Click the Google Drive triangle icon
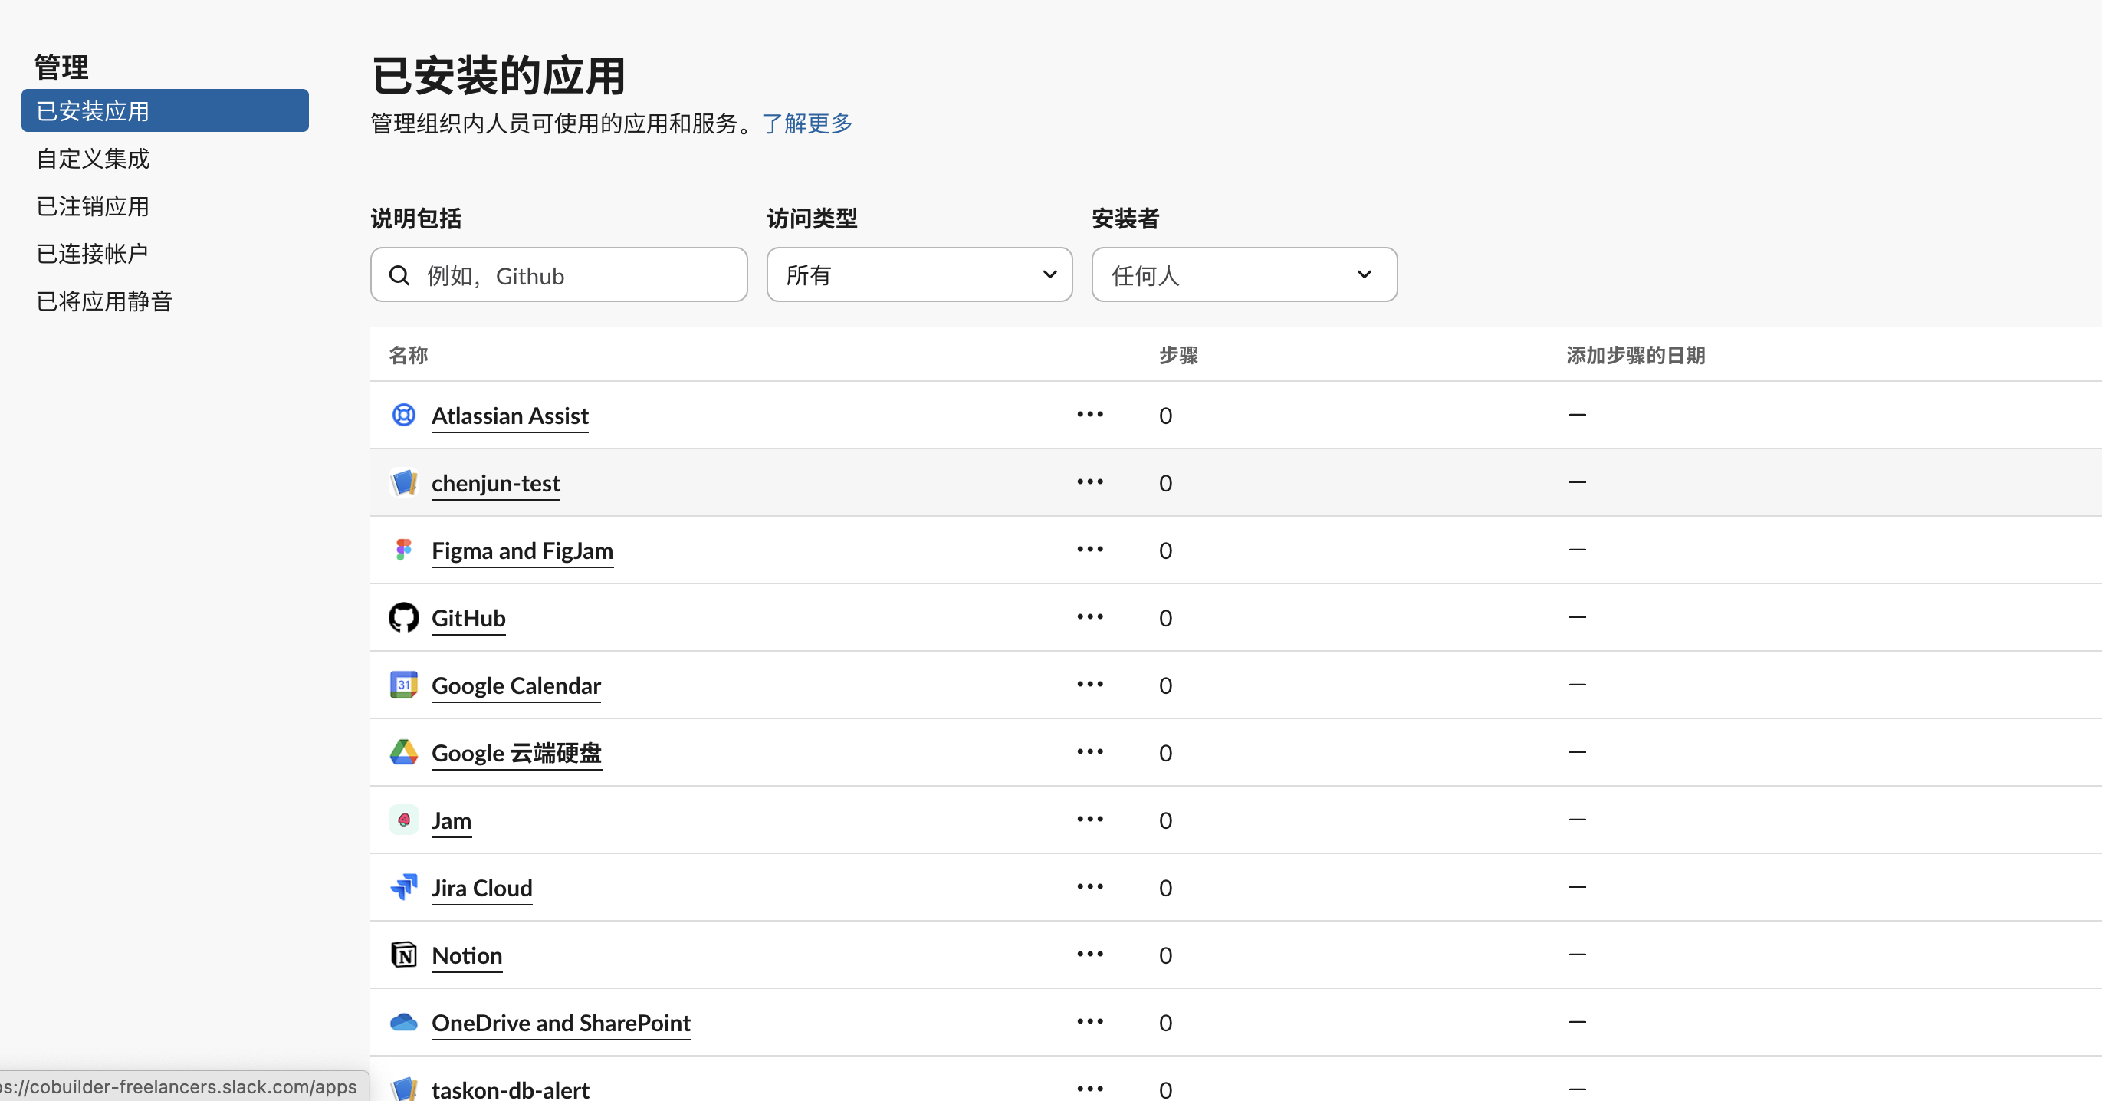The height and width of the screenshot is (1101, 2102). pyautogui.click(x=403, y=751)
